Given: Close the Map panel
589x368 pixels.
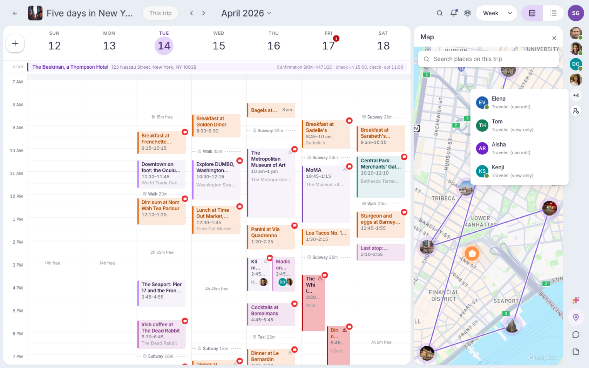Looking at the screenshot, I should (554, 38).
